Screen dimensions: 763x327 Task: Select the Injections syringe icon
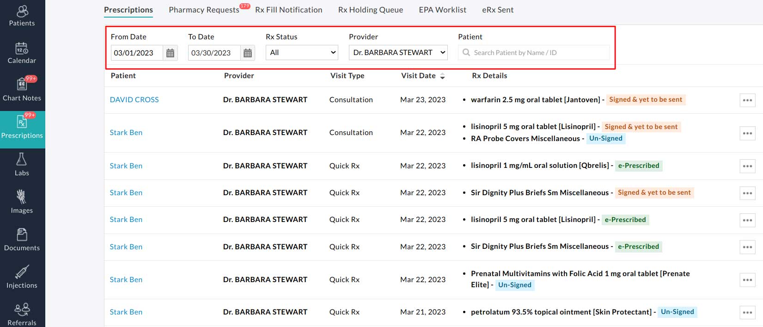point(22,272)
